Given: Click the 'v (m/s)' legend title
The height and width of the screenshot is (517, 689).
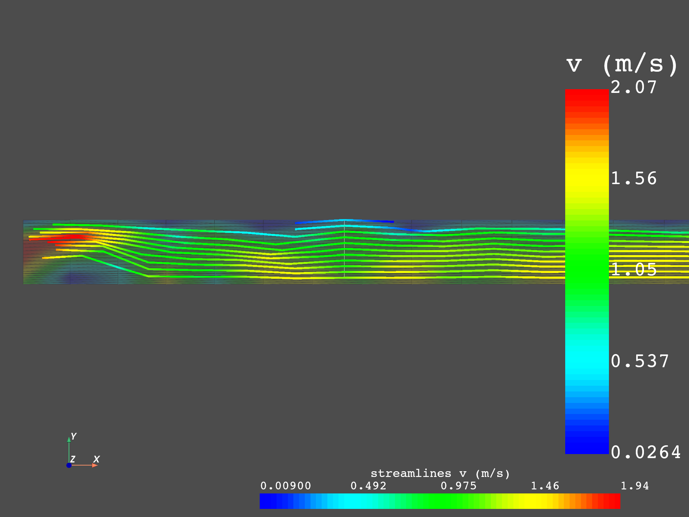Looking at the screenshot, I should point(622,64).
